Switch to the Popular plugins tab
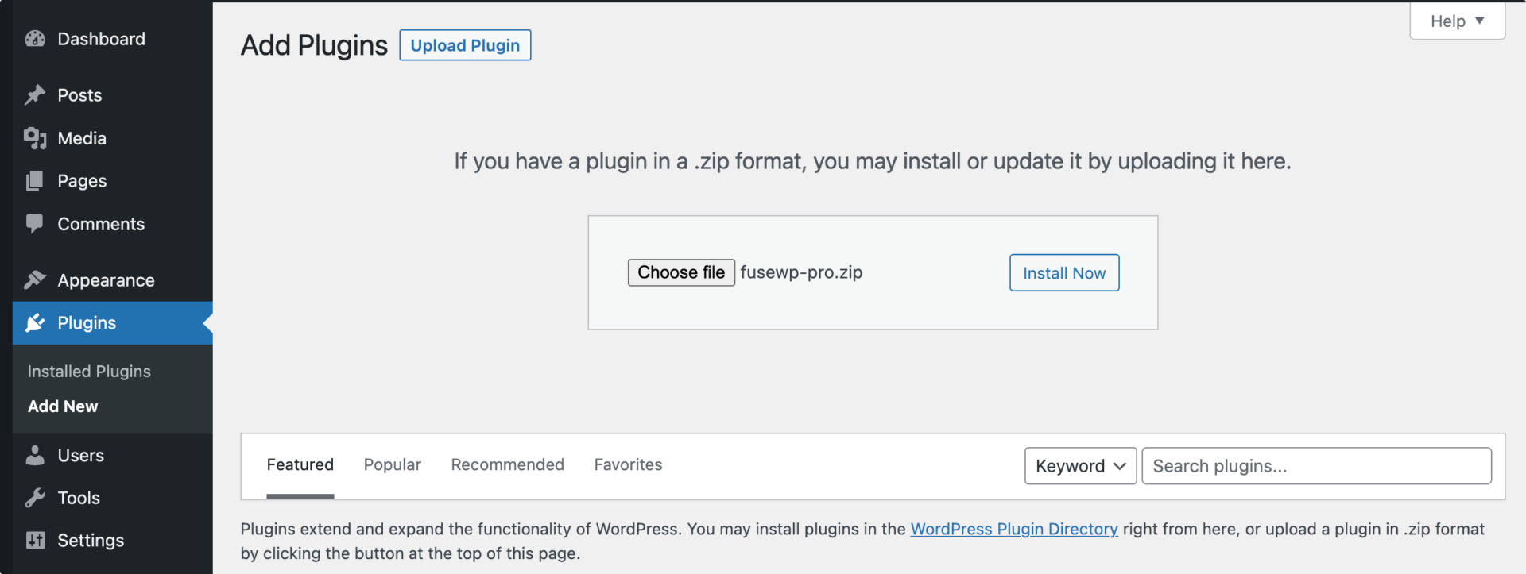This screenshot has height=574, width=1526. tap(392, 465)
